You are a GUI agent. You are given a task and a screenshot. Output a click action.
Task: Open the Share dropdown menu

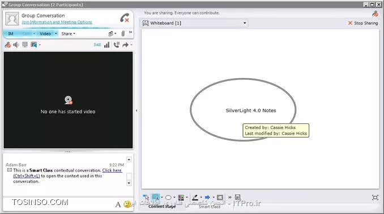(x=68, y=34)
